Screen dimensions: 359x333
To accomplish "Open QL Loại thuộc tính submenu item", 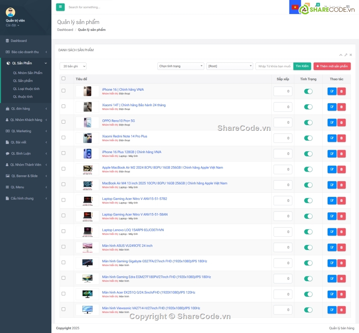I will coord(26,88).
